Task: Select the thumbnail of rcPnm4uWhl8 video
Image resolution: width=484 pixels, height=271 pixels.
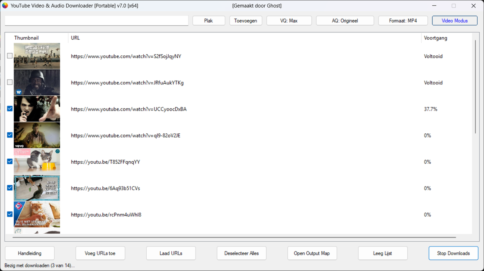Action: click(37, 214)
